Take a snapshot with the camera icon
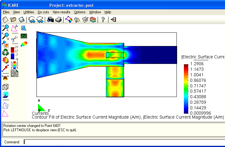Viewport: 225px width, 147px height. pyautogui.click(x=50, y=19)
